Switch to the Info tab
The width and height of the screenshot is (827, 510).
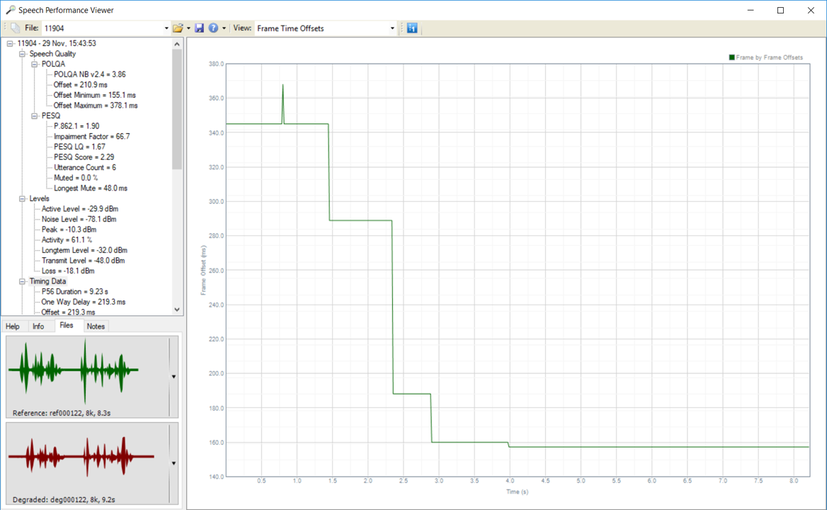click(38, 327)
